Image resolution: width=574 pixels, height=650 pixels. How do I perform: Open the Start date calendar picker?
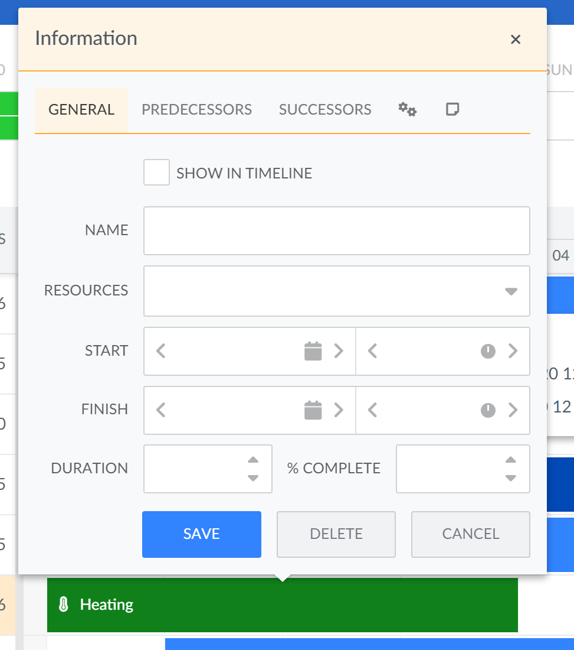point(313,351)
